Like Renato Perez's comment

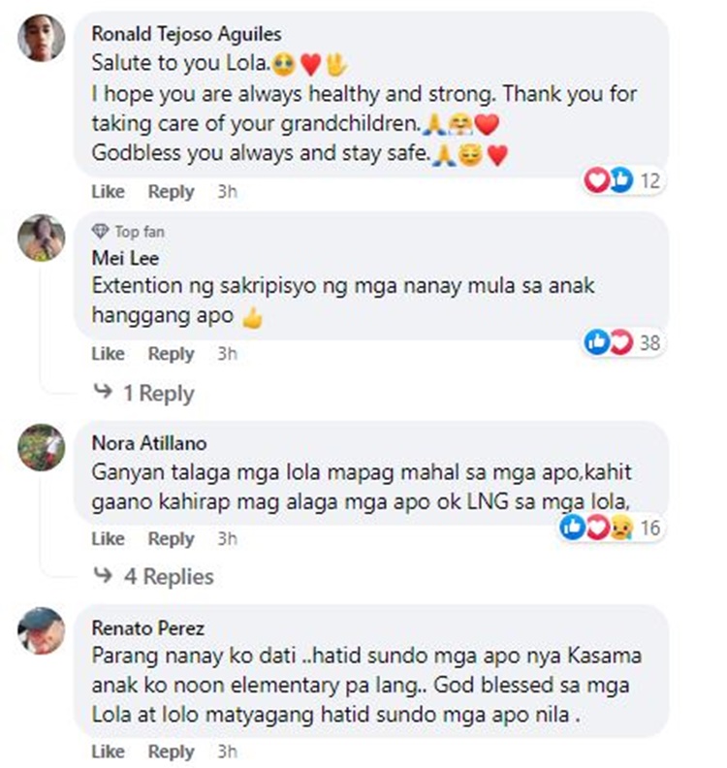pos(109,751)
